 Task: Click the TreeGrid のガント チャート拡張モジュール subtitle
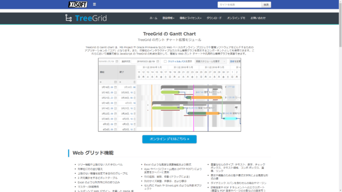[x=170, y=40]
